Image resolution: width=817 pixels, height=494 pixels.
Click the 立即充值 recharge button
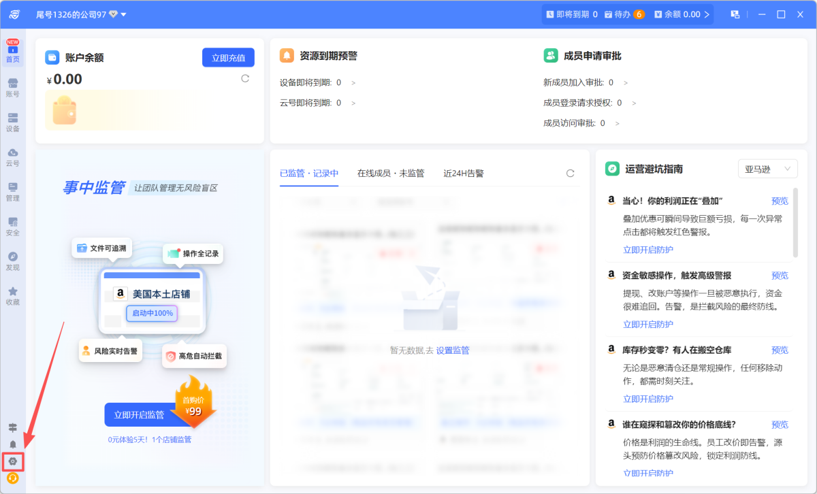(228, 57)
